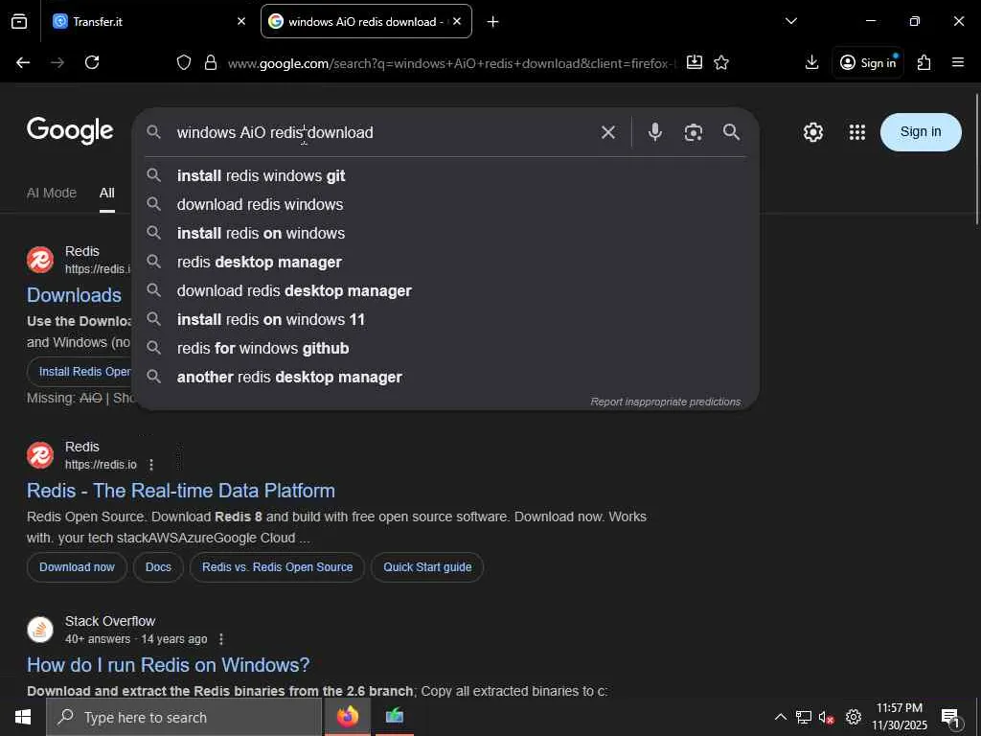Viewport: 981px width, 736px height.
Task: Open the notifications action center
Action: tap(951, 718)
